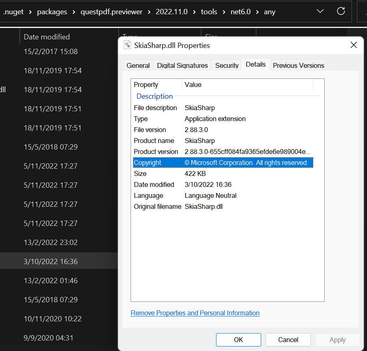
Task: Select the Security tab
Action: pos(227,65)
